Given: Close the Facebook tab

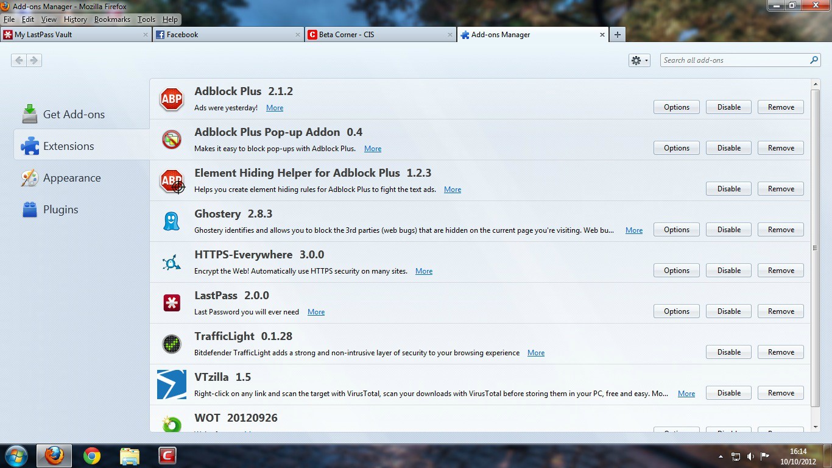Looking at the screenshot, I should [x=298, y=35].
